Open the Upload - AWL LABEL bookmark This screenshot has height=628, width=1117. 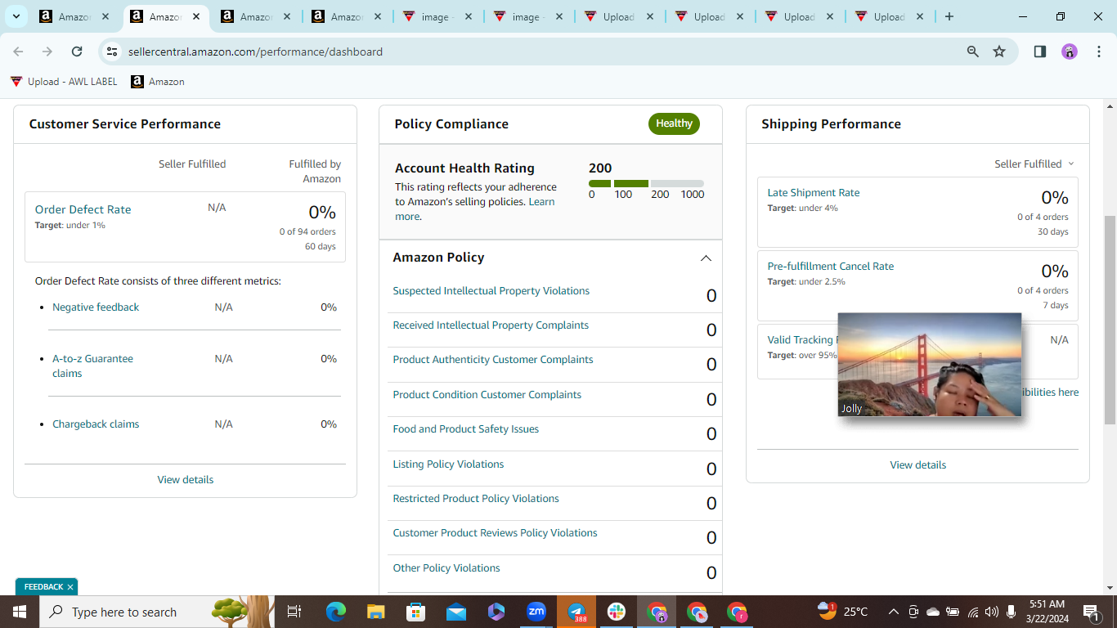point(64,82)
